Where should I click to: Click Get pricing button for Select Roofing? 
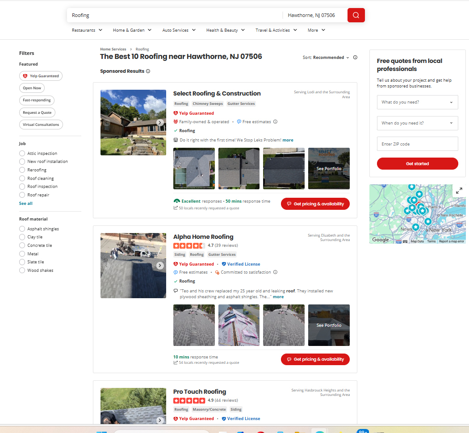point(315,204)
